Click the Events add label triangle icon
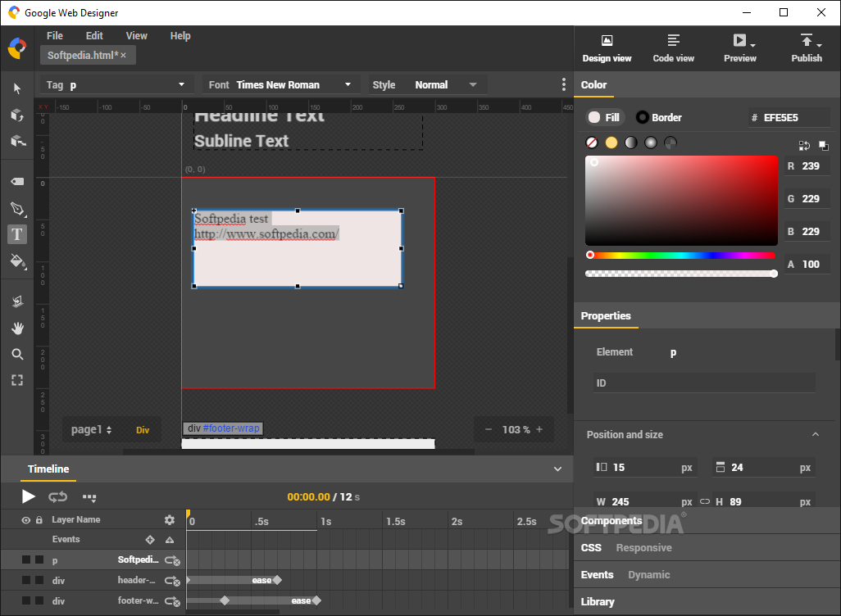 click(170, 540)
